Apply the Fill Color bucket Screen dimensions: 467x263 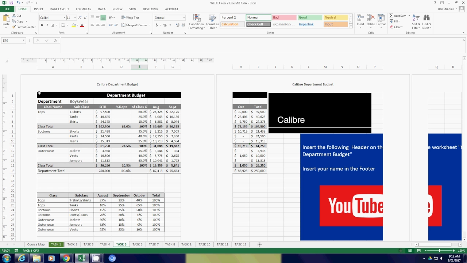(74, 25)
